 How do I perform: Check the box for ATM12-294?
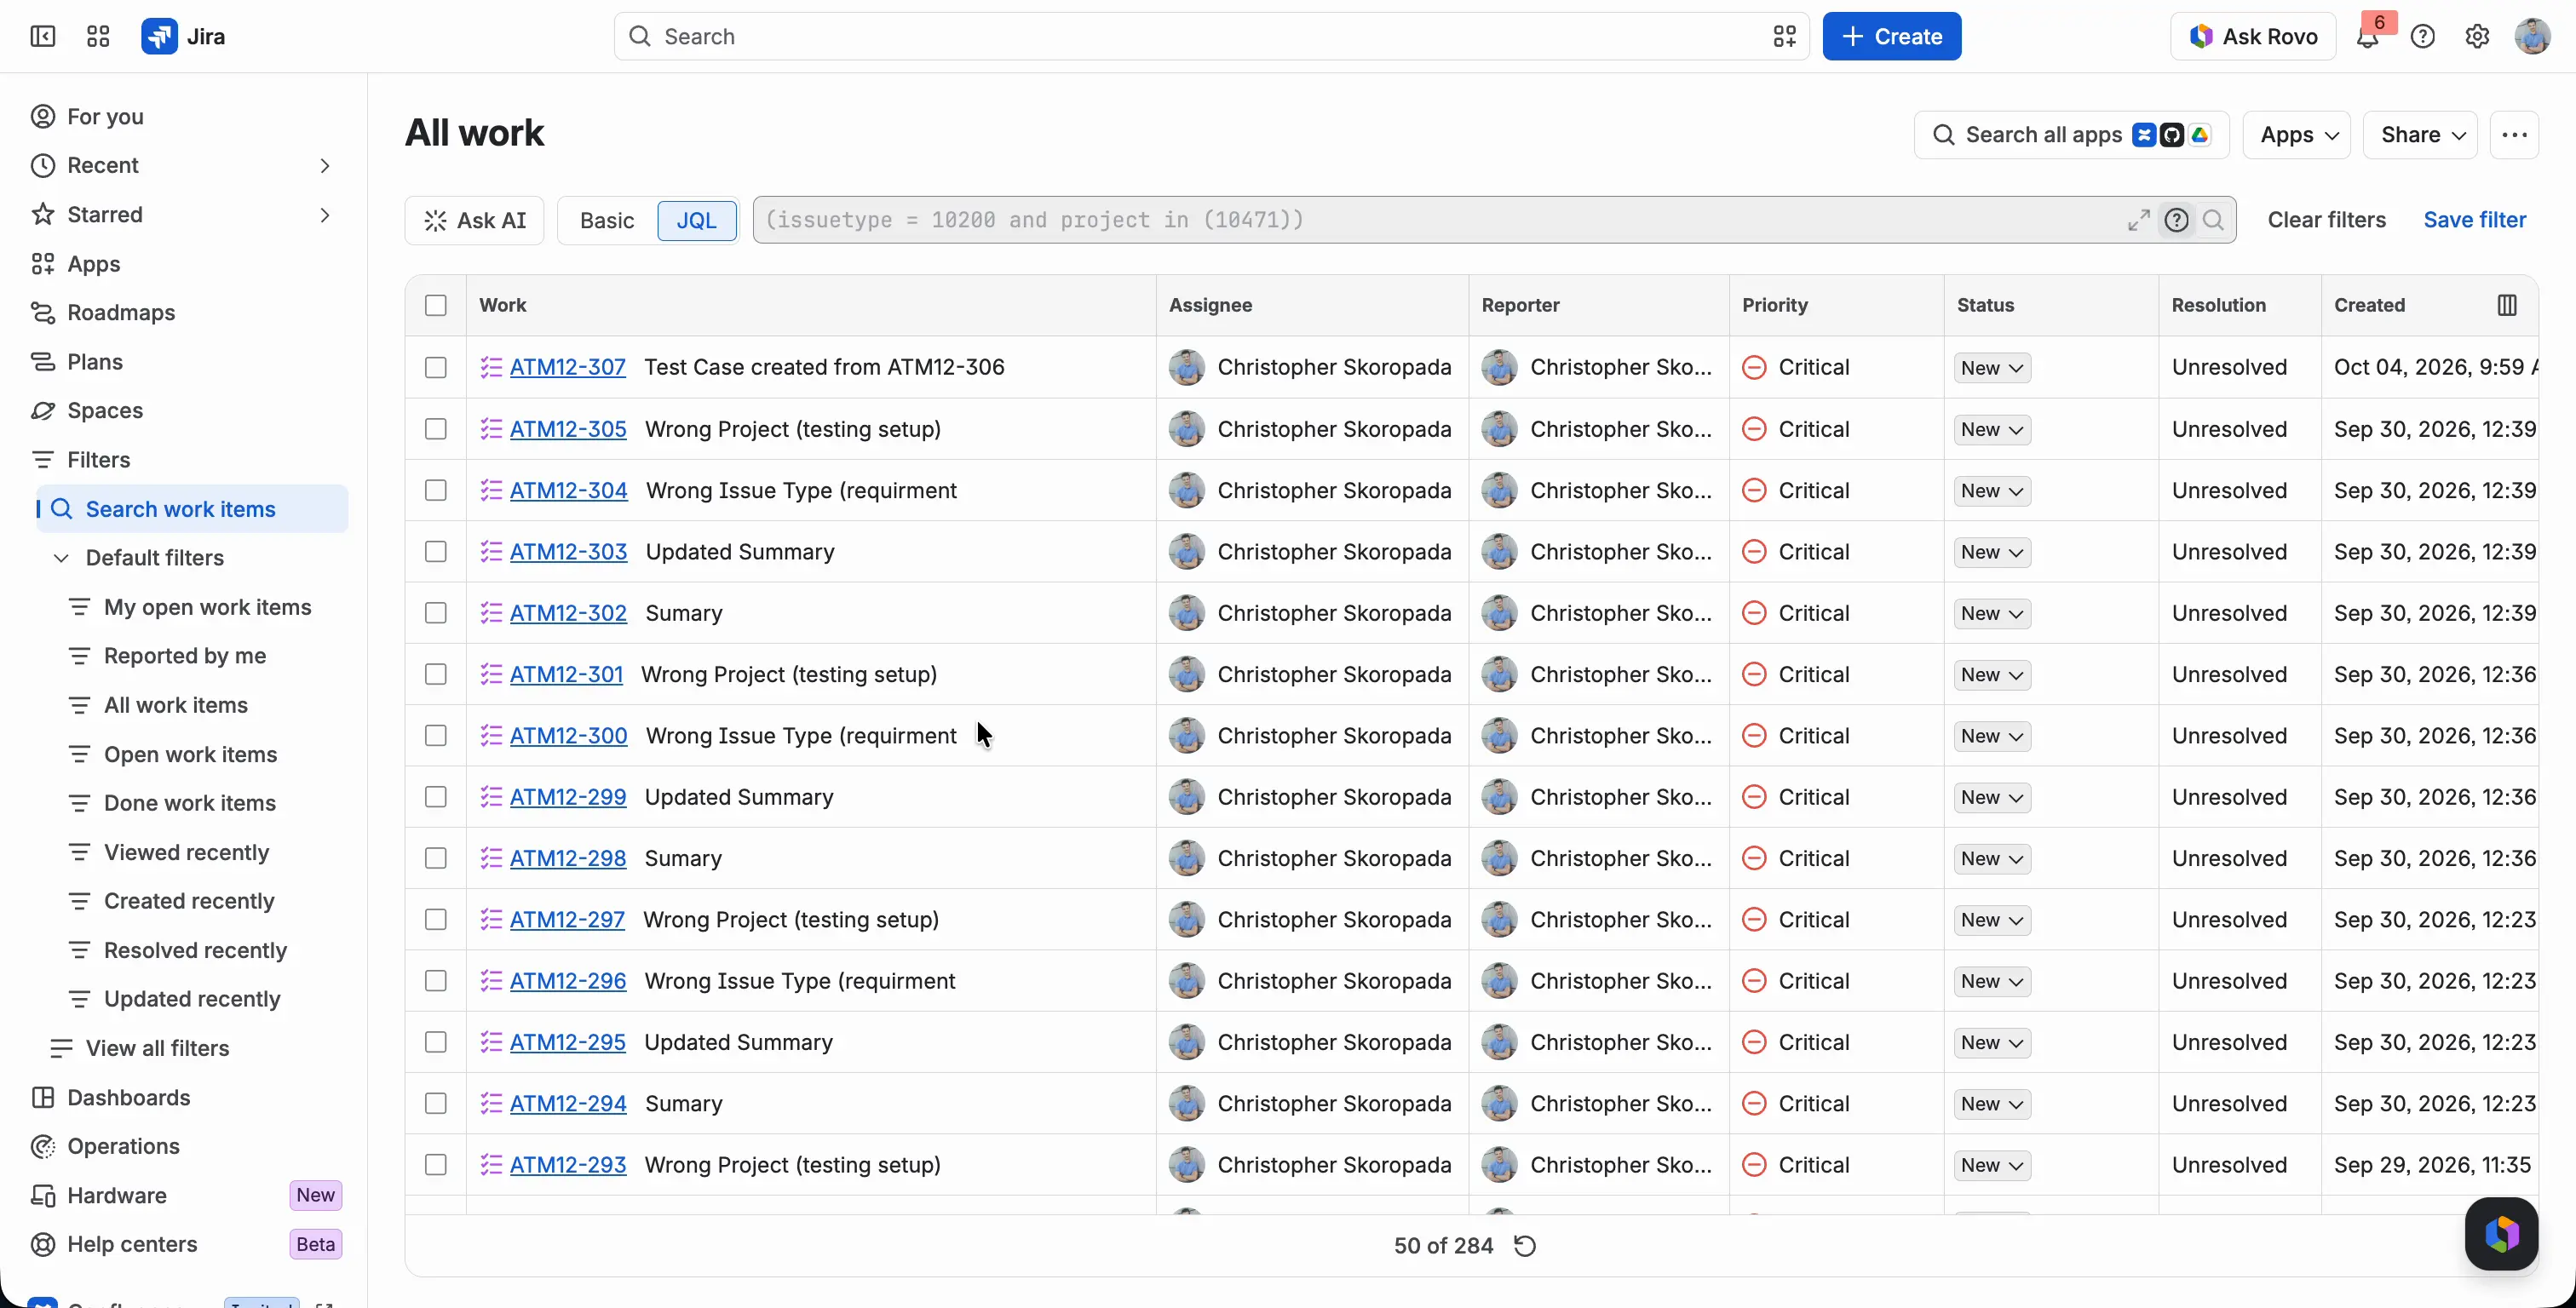[435, 1103]
